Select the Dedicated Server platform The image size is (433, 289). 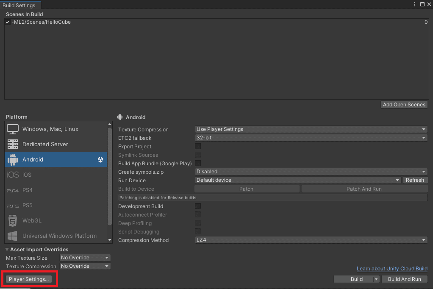coord(56,144)
